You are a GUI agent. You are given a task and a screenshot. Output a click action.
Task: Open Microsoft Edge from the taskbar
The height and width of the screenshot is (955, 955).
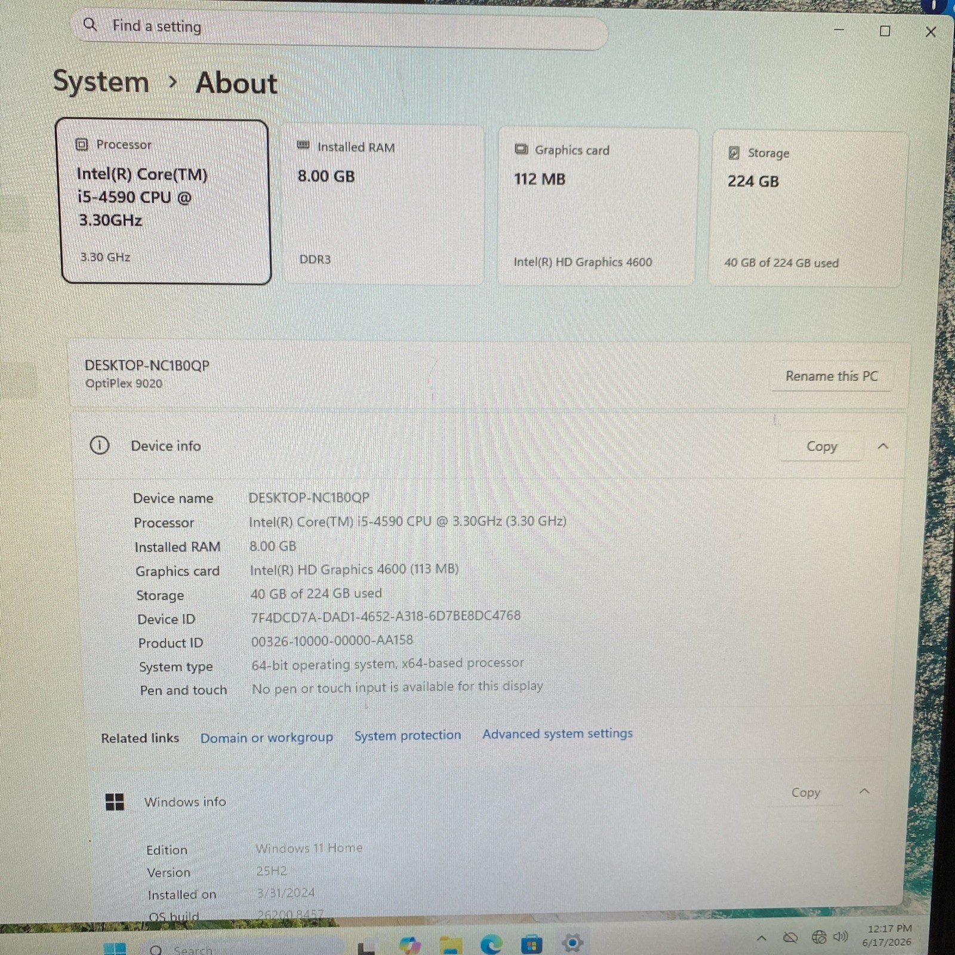tap(491, 944)
